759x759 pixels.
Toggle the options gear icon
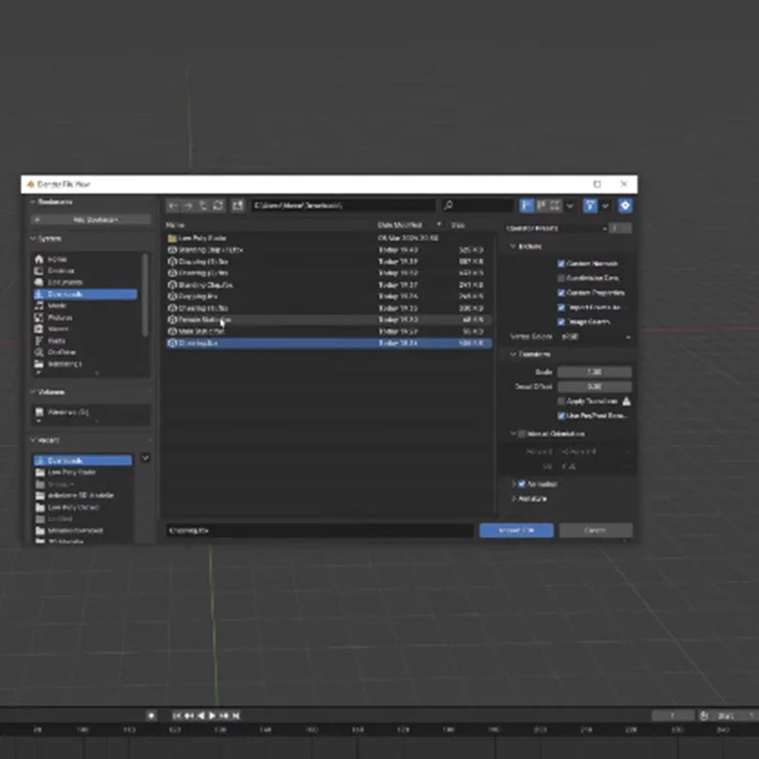[625, 205]
